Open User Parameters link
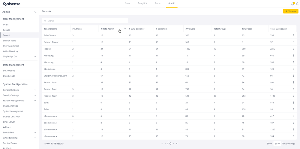 pos(11,46)
